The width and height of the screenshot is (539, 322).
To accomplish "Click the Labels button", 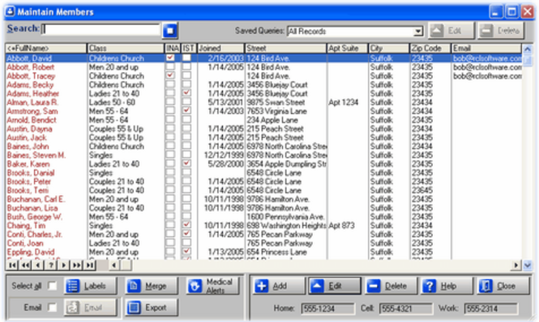I will (91, 286).
